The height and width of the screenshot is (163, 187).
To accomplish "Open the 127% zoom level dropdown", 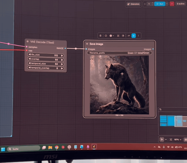I will [x=178, y=140].
